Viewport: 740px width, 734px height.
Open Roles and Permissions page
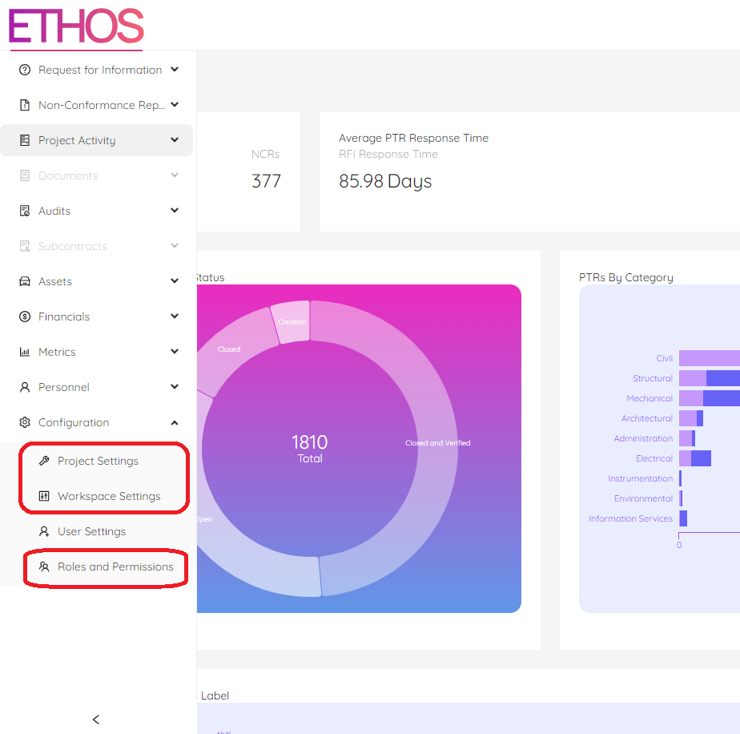[x=115, y=567]
